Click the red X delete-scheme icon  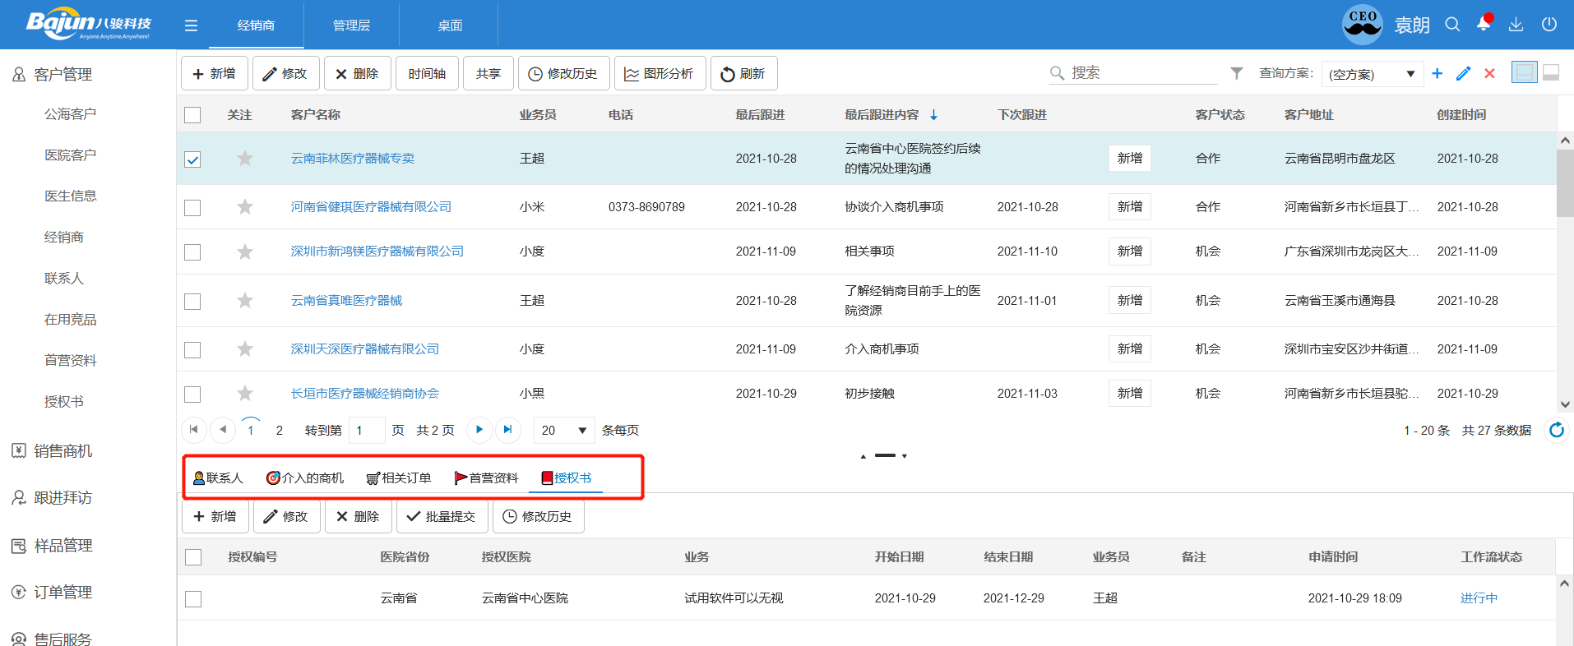point(1489,73)
